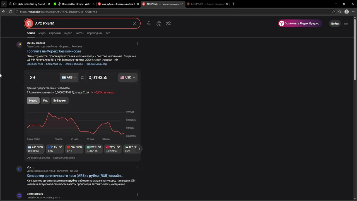Image resolution: width=357 pixels, height=201 pixels.
Task: Click the converted value field 0,019355
Action: tap(102, 78)
